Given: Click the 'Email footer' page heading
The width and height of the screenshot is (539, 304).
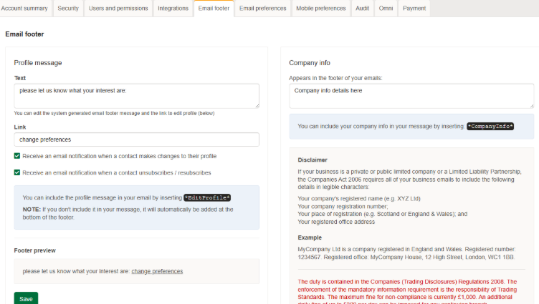Looking at the screenshot, I should 24,34.
